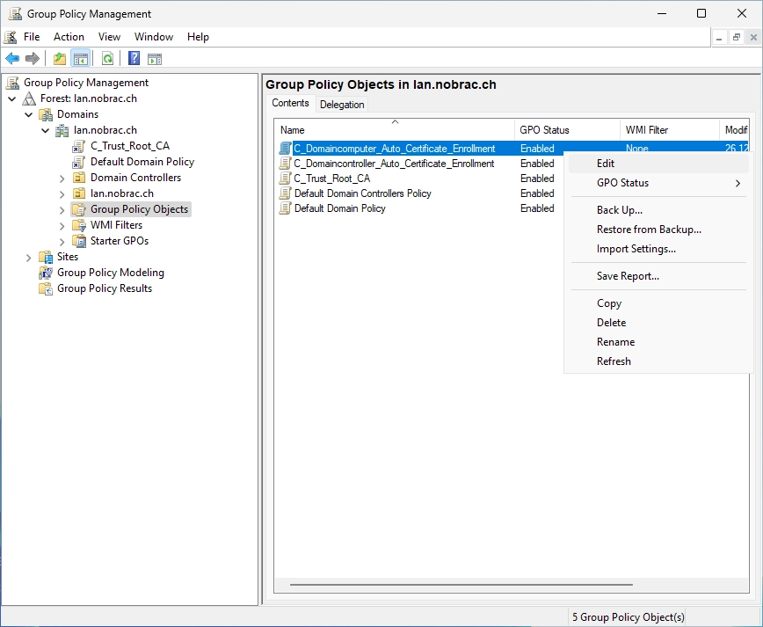Toggle the Show/Hide Console Tree icon
763x627 pixels.
pos(81,59)
